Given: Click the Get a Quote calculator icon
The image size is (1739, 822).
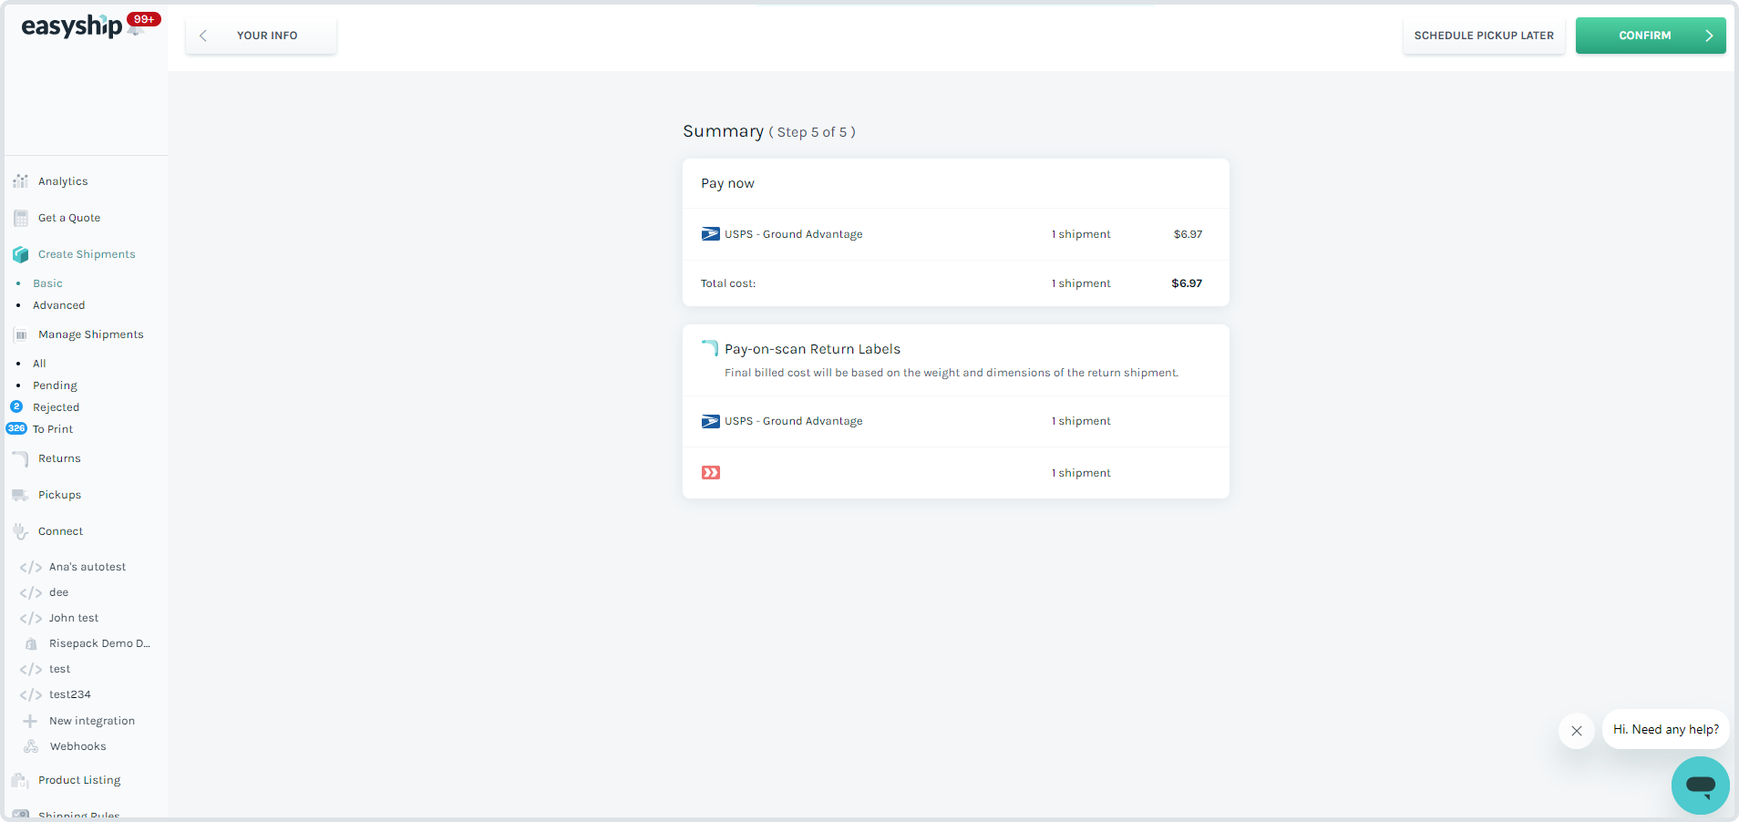Looking at the screenshot, I should [20, 218].
